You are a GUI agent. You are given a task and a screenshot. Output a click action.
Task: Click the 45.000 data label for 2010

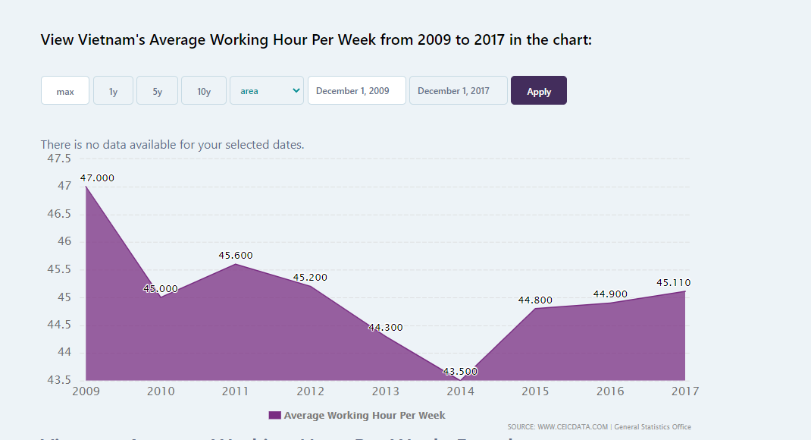(x=161, y=289)
